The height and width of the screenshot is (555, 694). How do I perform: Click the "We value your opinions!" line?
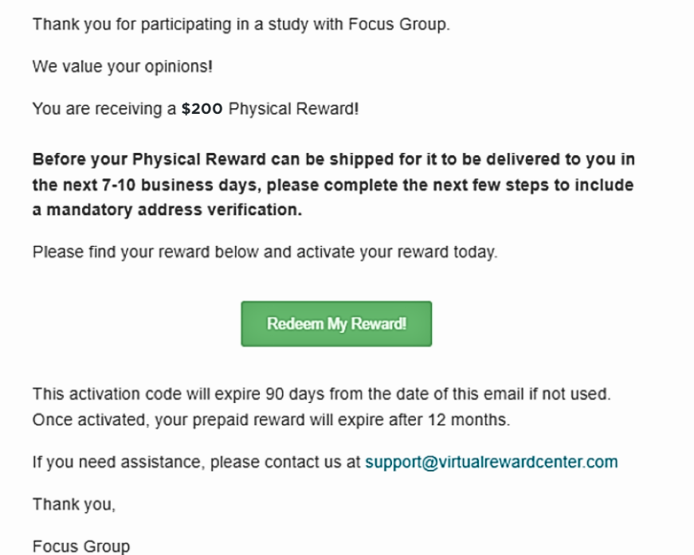pos(123,67)
